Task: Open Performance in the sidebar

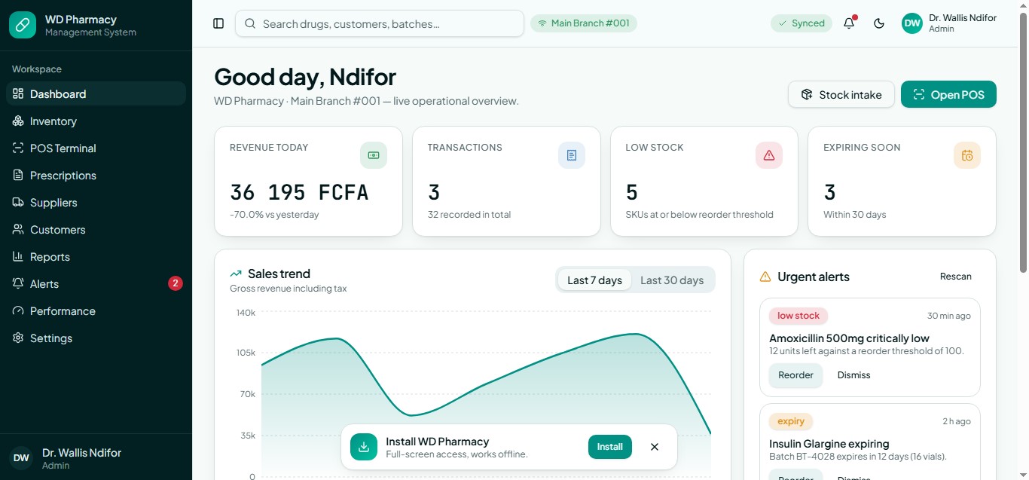Action: (96, 311)
